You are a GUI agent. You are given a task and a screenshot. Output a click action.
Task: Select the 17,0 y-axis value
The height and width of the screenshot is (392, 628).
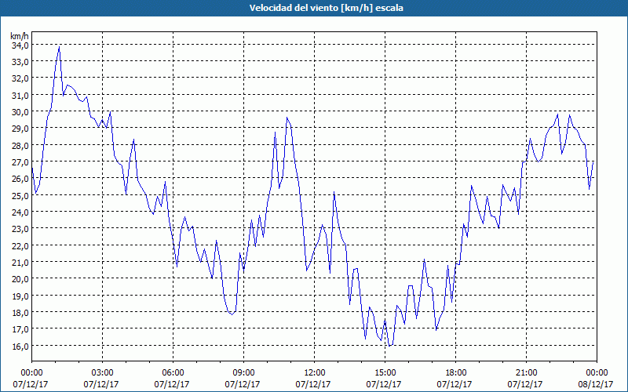click(20, 329)
